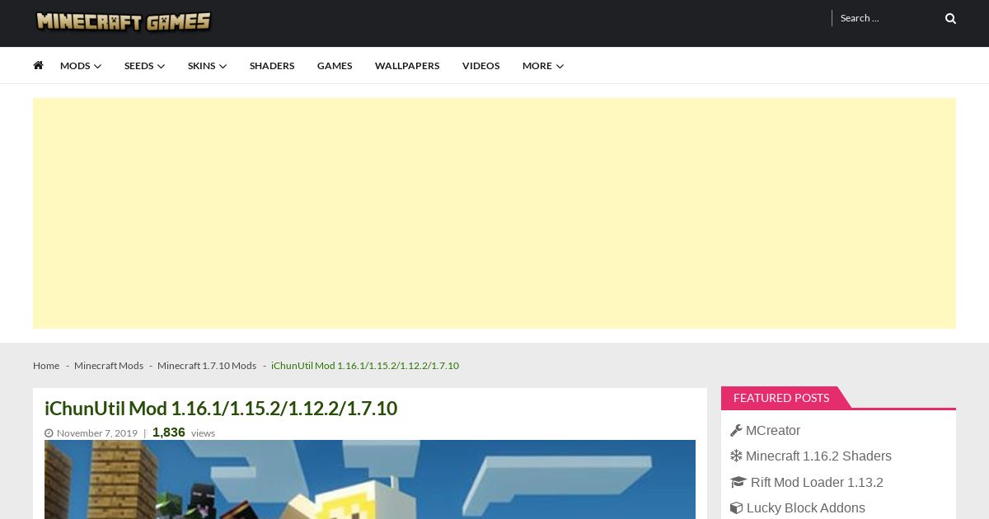
Task: Open the GAMES menu item
Action: point(335,66)
